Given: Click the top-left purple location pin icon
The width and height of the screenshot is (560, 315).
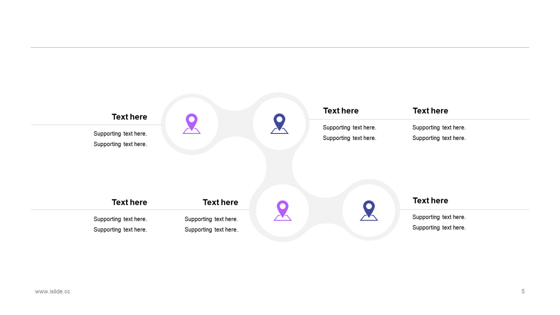Looking at the screenshot, I should point(192,124).
